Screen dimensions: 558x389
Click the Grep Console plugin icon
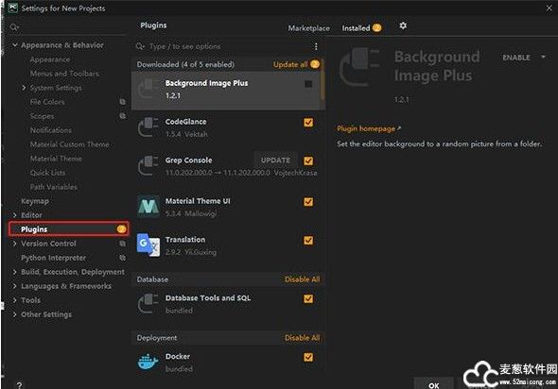(x=148, y=165)
